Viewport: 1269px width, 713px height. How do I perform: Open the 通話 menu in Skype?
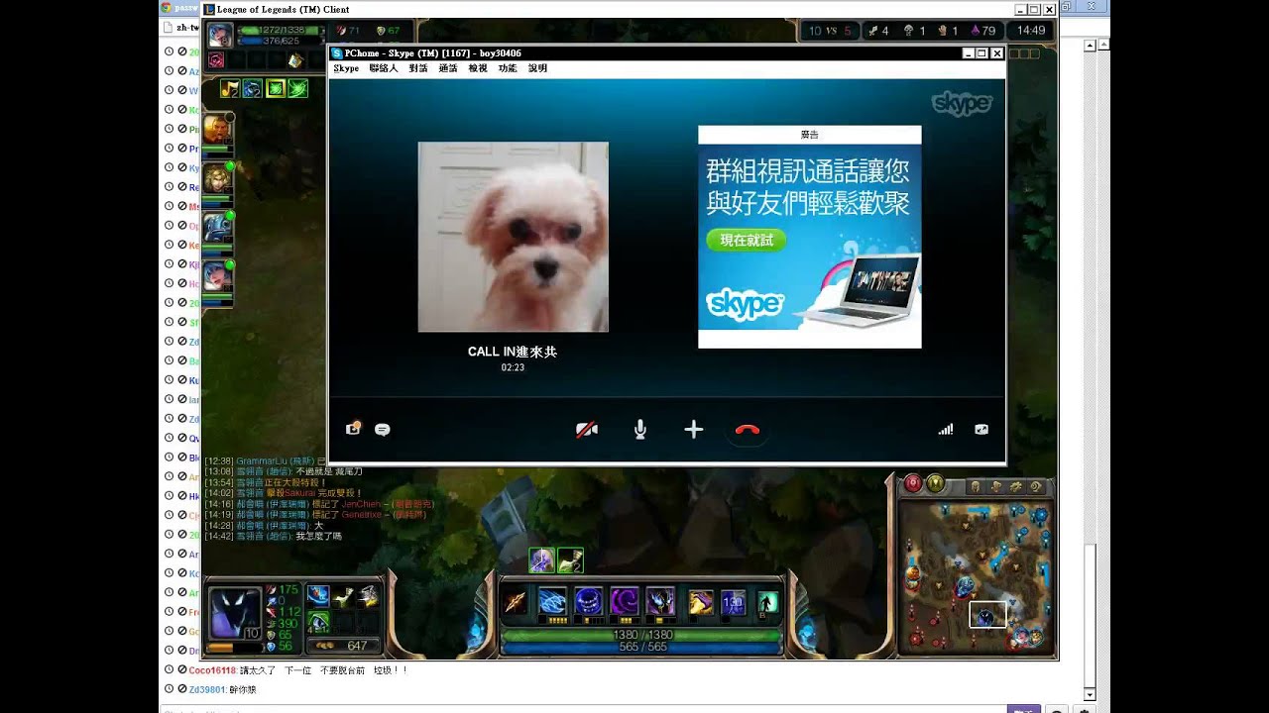(448, 69)
